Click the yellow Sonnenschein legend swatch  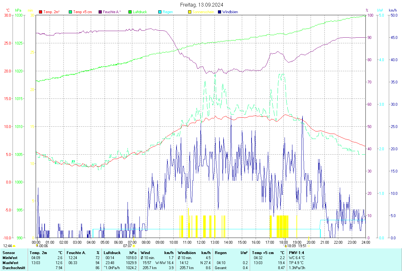(x=190, y=12)
